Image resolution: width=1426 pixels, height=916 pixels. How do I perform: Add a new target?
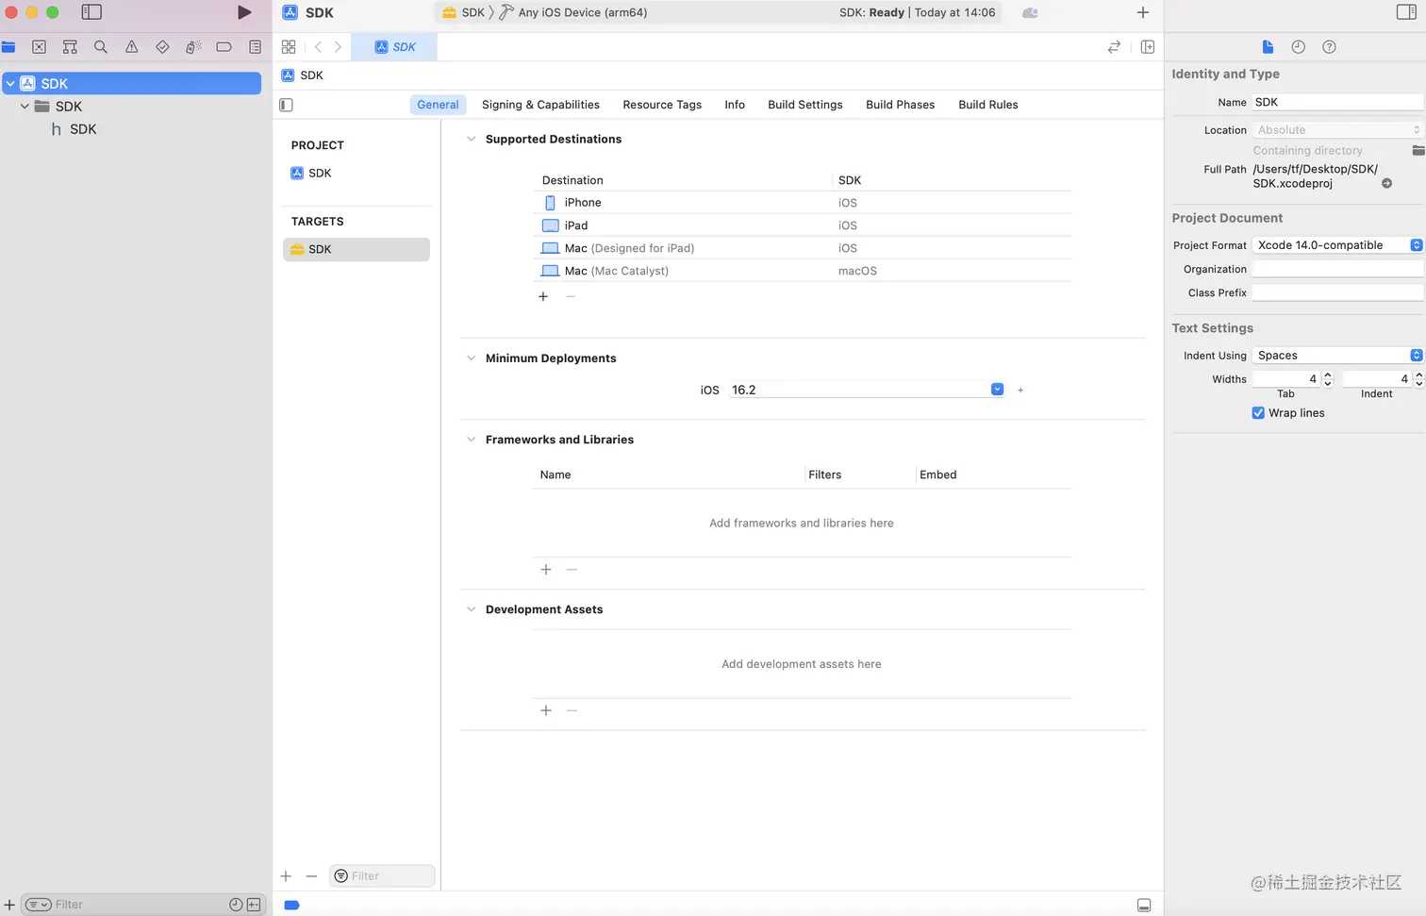pos(286,875)
